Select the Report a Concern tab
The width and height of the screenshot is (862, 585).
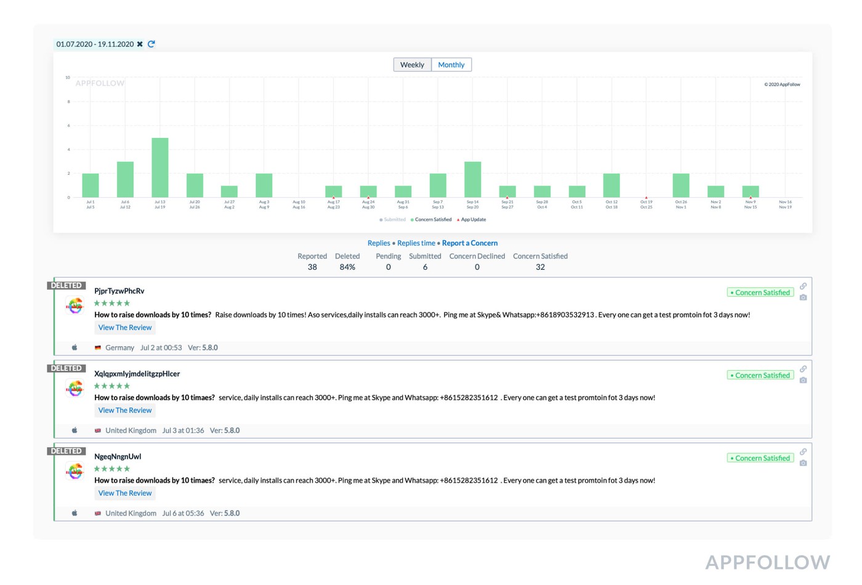pos(469,243)
